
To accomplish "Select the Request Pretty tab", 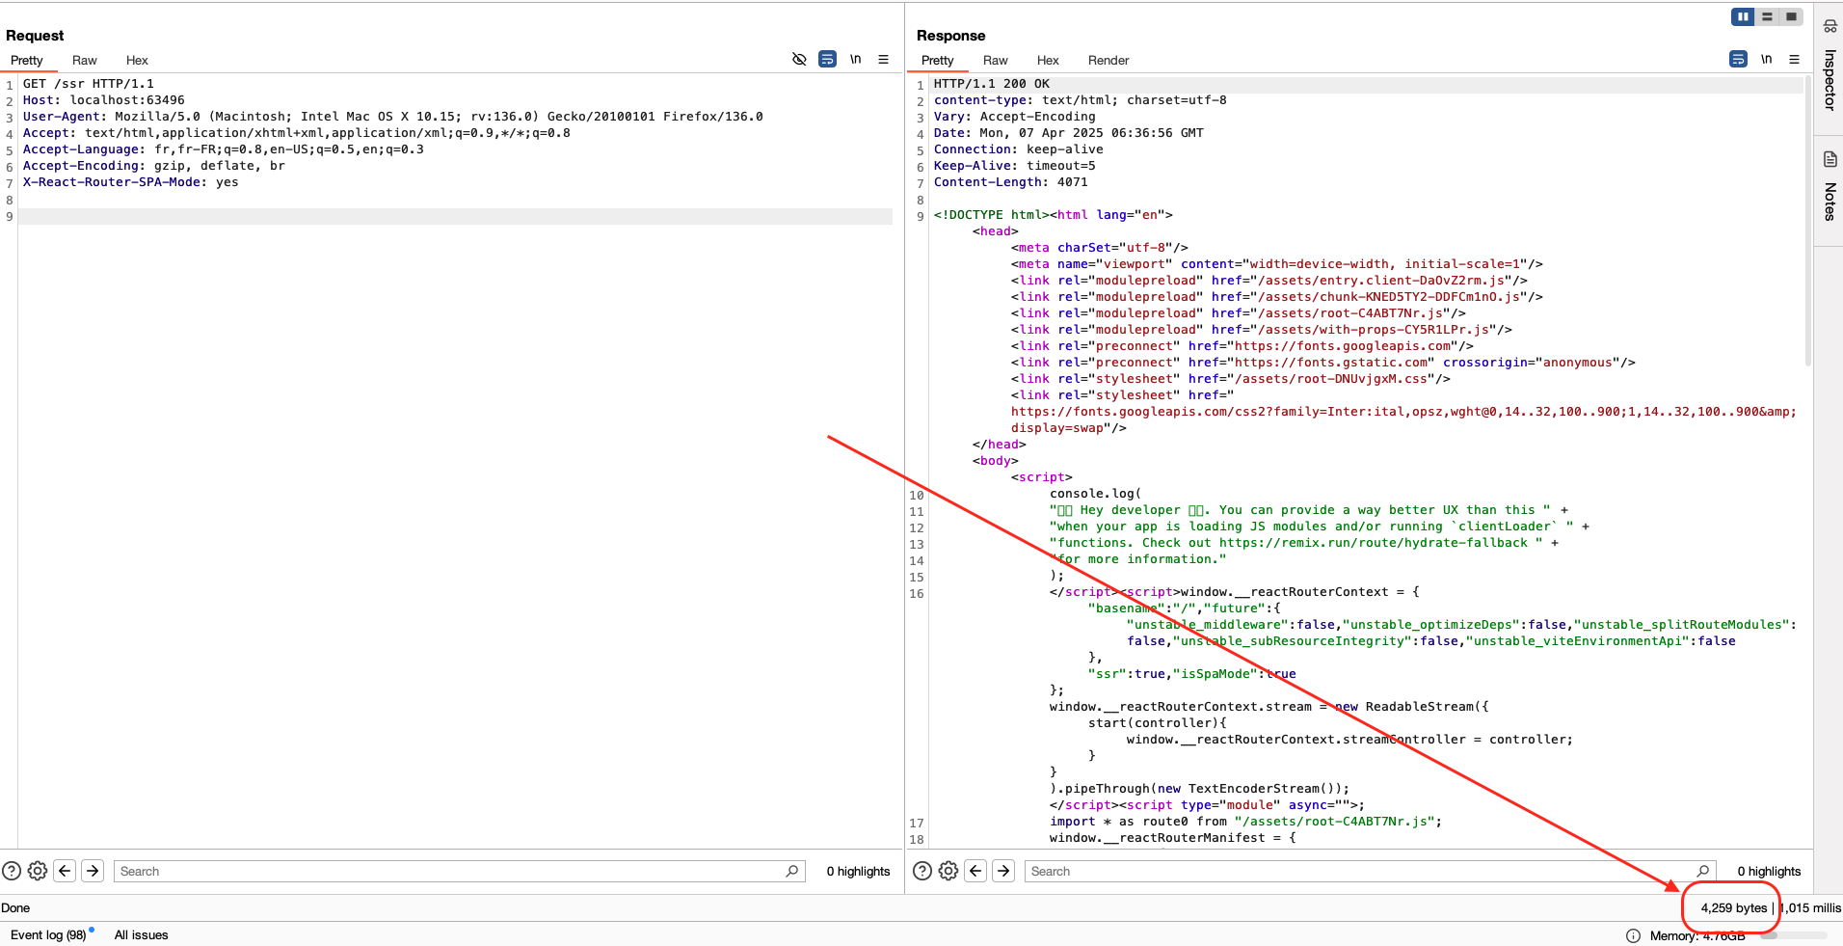I will tap(27, 60).
